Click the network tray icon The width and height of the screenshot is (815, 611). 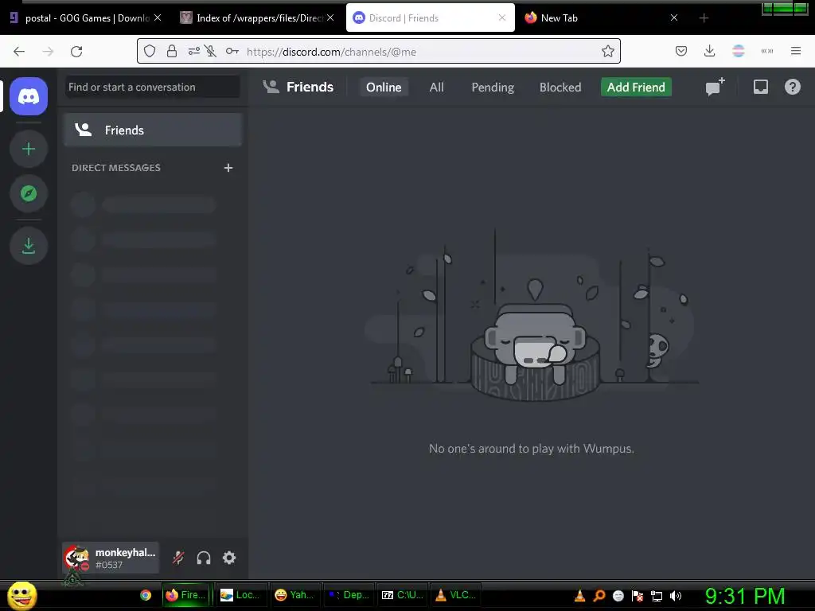pos(657,596)
